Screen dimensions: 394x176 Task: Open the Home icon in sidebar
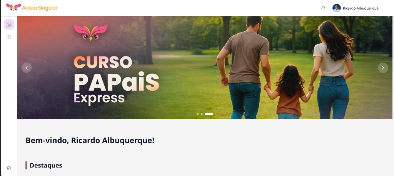tap(9, 24)
